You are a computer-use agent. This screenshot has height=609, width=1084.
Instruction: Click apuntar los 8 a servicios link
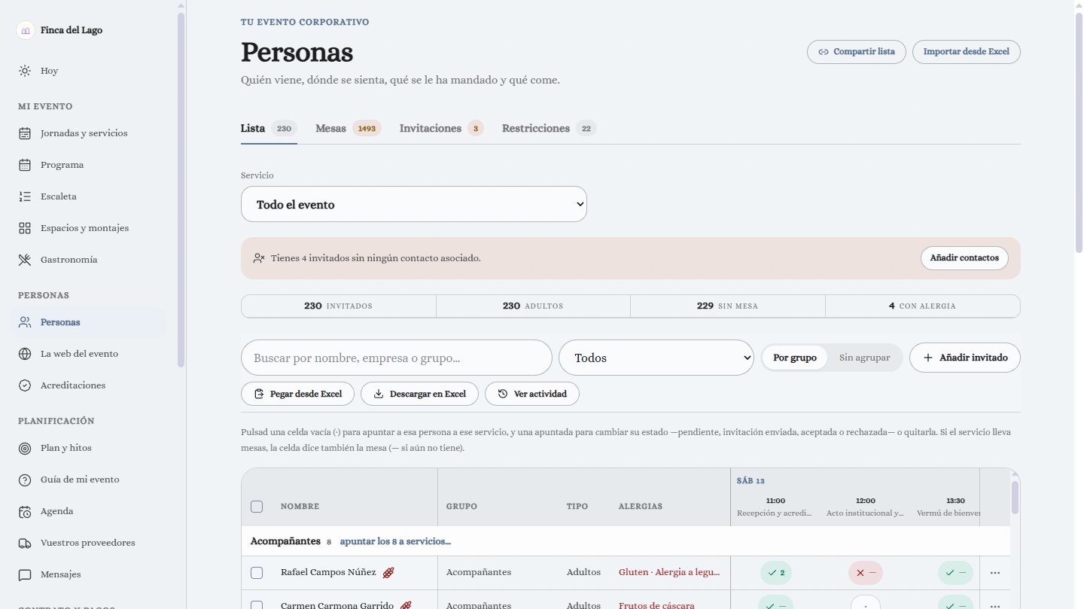tap(395, 541)
